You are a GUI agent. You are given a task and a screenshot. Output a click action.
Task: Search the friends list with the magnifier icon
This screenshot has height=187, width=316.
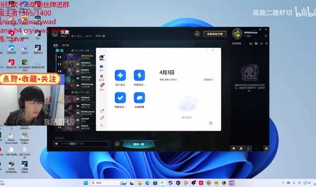[x=266, y=44]
